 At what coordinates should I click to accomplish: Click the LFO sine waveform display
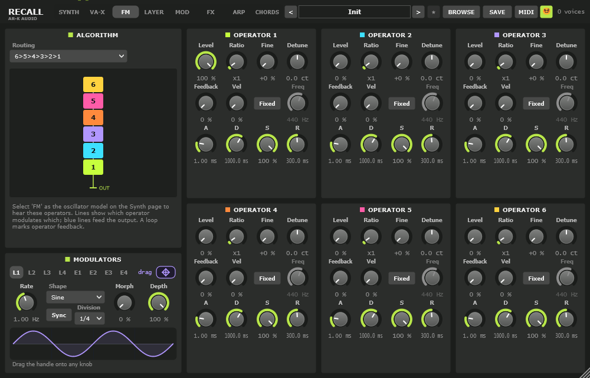(x=93, y=343)
